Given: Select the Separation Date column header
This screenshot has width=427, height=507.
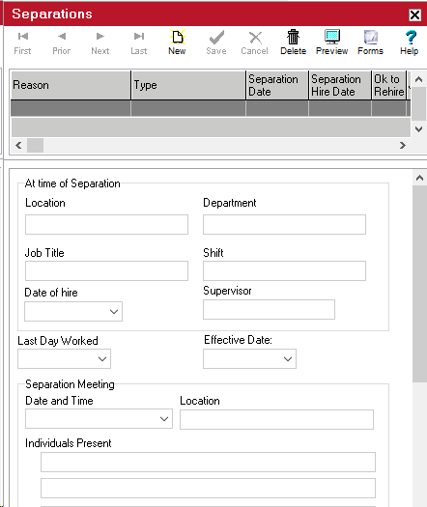Looking at the screenshot, I should [277, 85].
